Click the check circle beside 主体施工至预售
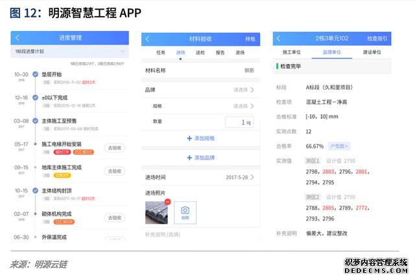The height and width of the screenshot is (280, 415). pyautogui.click(x=35, y=121)
